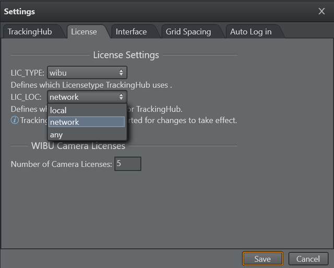Click the info icon beside the restart notice

[15, 121]
